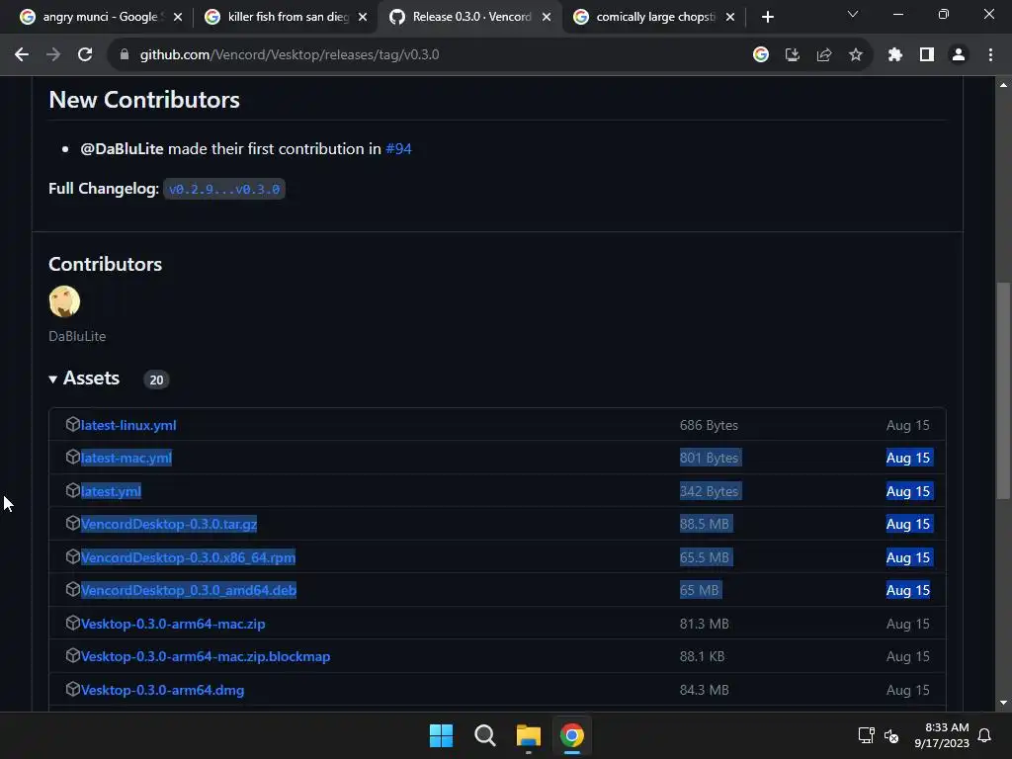Click package icon beside VencordDesktop-0.3.0.tar.gz
This screenshot has width=1012, height=759.
(x=72, y=523)
